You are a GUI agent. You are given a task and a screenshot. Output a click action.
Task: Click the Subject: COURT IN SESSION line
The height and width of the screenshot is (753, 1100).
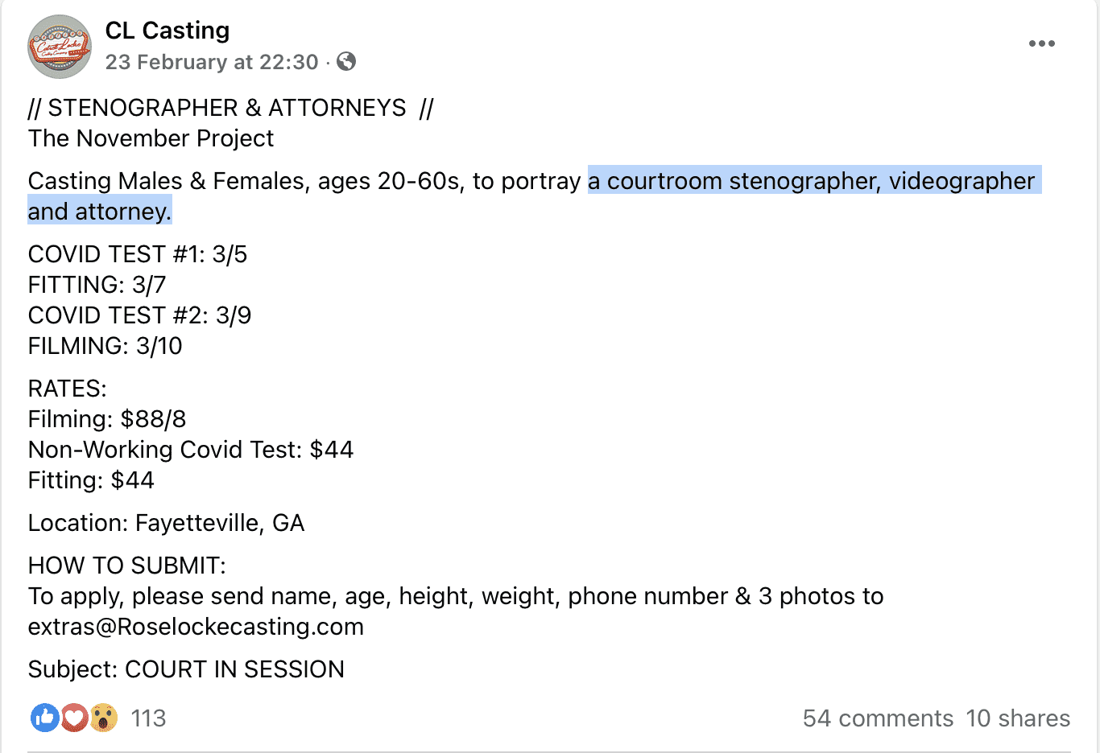coord(186,669)
